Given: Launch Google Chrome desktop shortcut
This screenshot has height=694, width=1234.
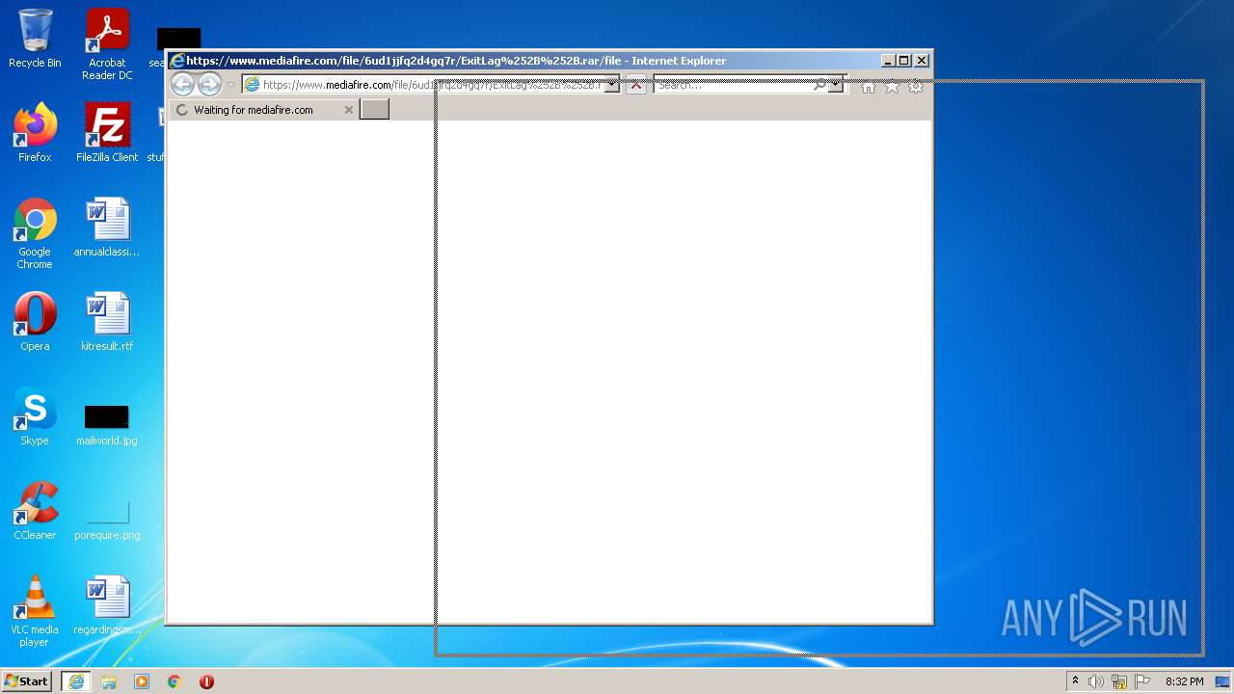Looking at the screenshot, I should tap(35, 233).
